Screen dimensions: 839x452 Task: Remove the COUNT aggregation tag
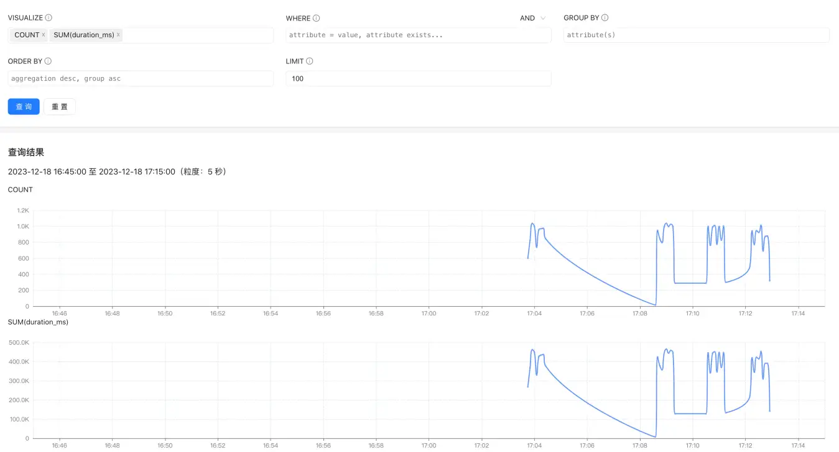pos(44,35)
